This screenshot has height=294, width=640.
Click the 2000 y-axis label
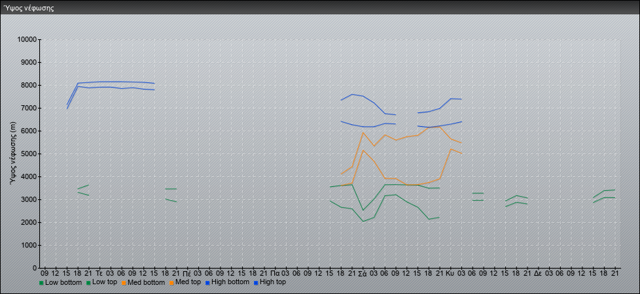[29, 223]
